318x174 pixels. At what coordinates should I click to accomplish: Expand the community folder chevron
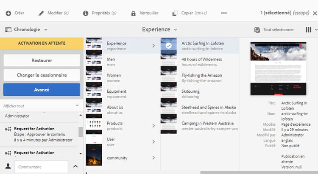click(153, 158)
